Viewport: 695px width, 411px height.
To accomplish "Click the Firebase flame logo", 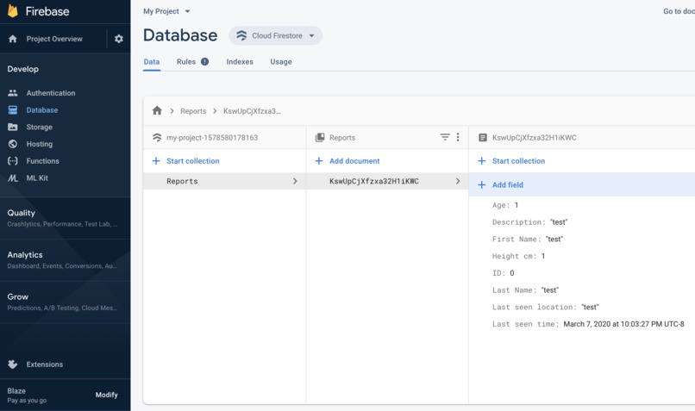I will coord(13,10).
